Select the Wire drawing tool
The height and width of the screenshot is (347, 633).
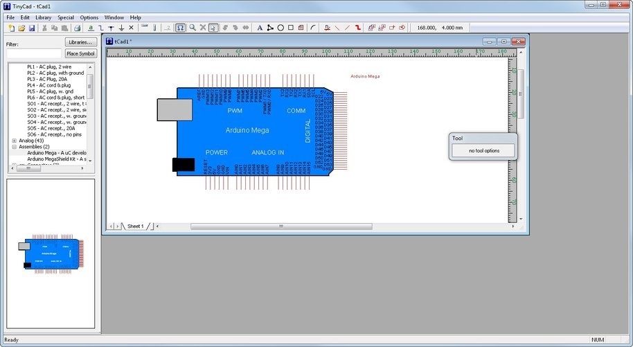pyautogui.click(x=101, y=28)
